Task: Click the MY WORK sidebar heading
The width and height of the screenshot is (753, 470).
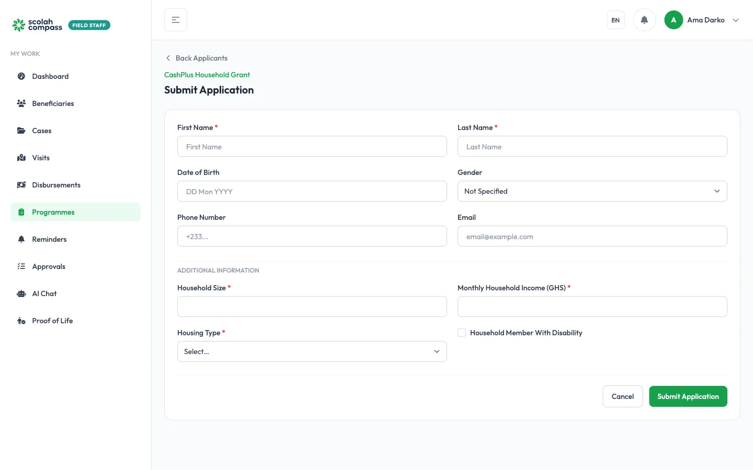Action: coord(25,54)
